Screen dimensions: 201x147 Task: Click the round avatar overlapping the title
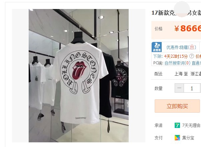(x=182, y=9)
